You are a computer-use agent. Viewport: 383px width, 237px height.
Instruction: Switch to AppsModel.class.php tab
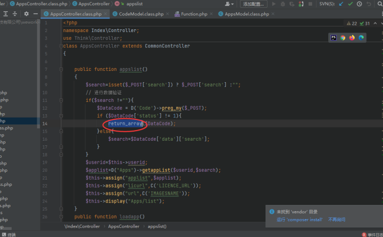point(247,14)
